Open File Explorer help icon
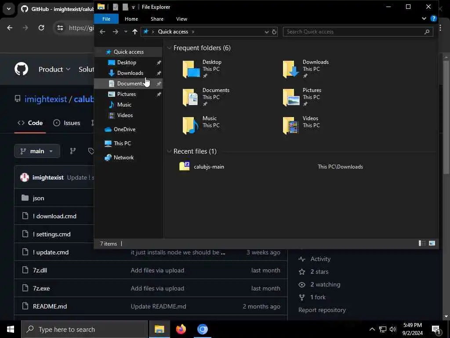Screen dimensions: 450x338 [433, 18]
